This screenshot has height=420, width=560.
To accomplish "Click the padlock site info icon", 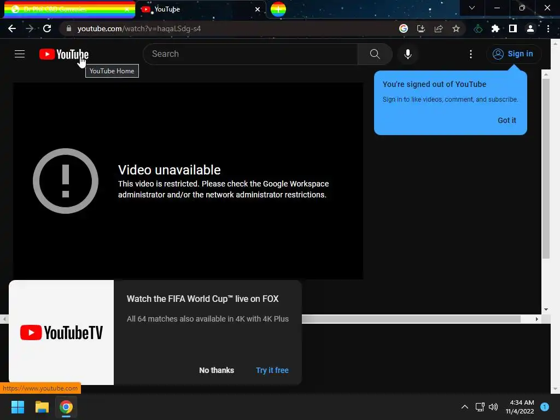I will 68,28.
